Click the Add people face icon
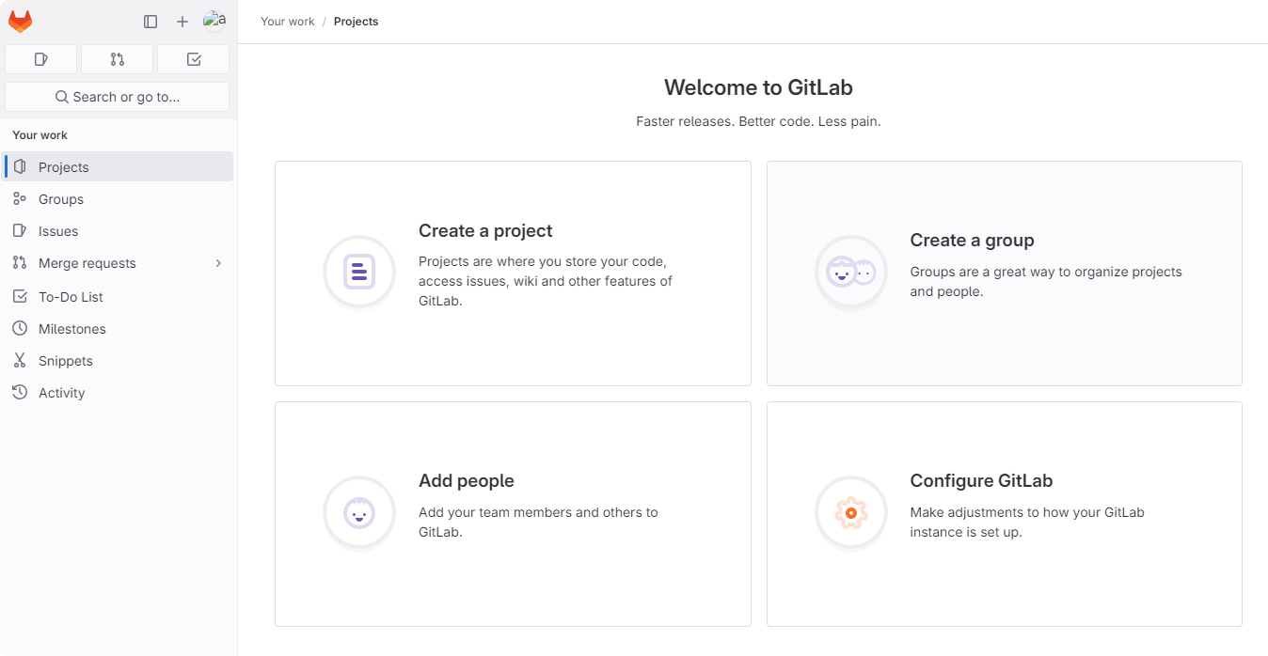 [x=359, y=512]
